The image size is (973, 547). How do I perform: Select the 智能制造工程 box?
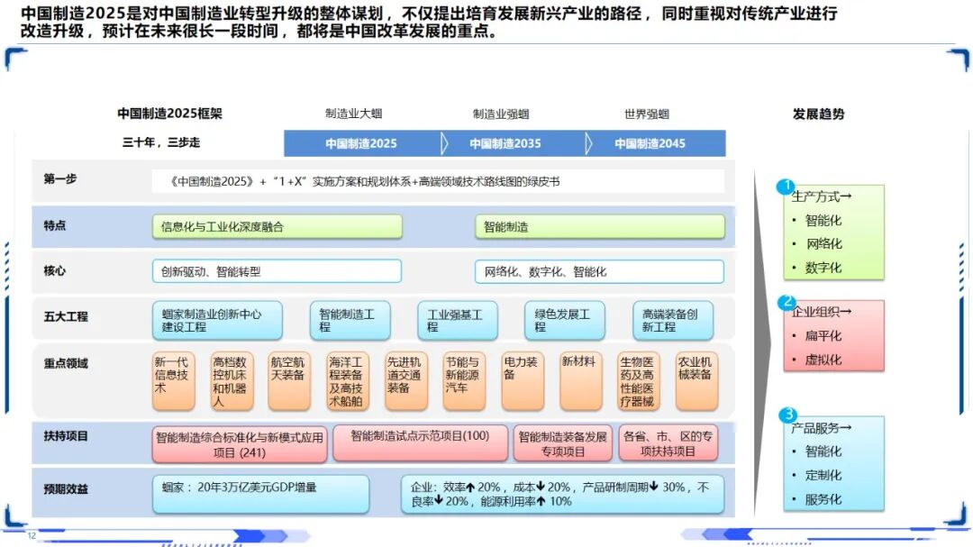350,321
